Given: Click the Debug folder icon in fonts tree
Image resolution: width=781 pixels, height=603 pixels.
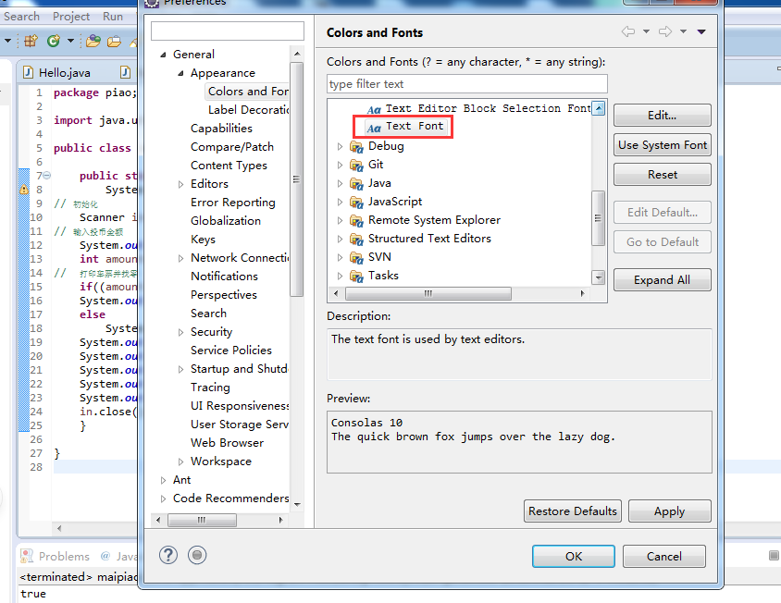Looking at the screenshot, I should tap(356, 146).
